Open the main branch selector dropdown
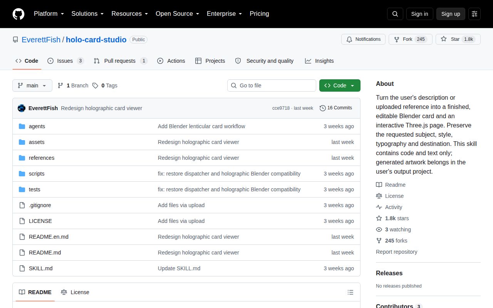 click(x=32, y=85)
